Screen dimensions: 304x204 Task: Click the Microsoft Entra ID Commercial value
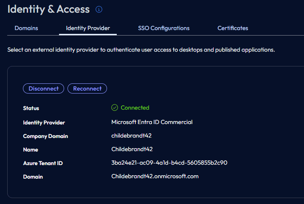click(152, 122)
